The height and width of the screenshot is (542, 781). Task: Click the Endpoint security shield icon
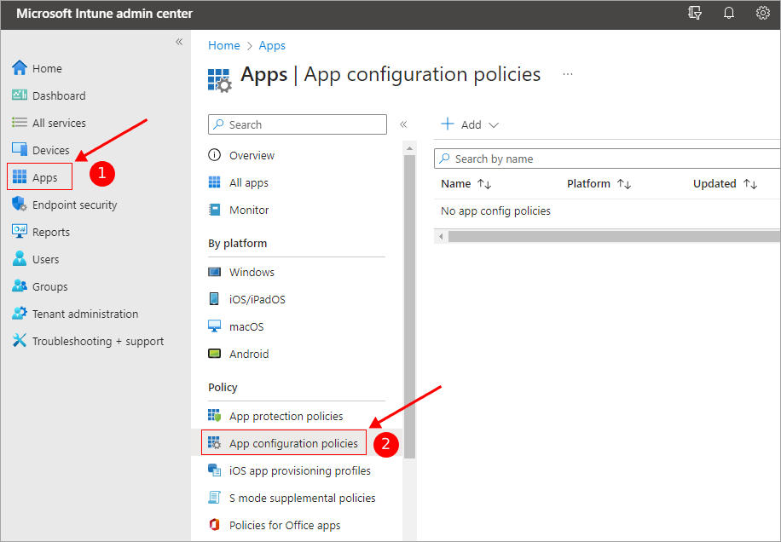pyautogui.click(x=20, y=205)
